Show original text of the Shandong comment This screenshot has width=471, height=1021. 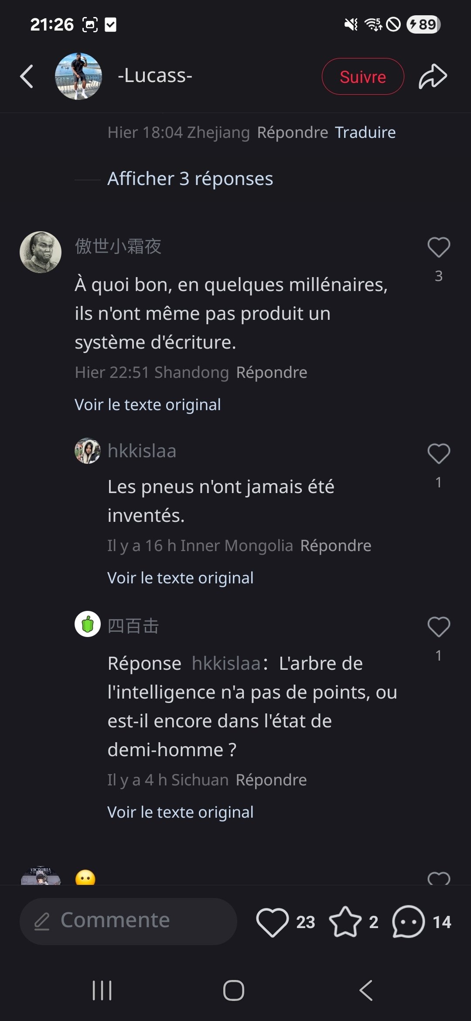148,404
